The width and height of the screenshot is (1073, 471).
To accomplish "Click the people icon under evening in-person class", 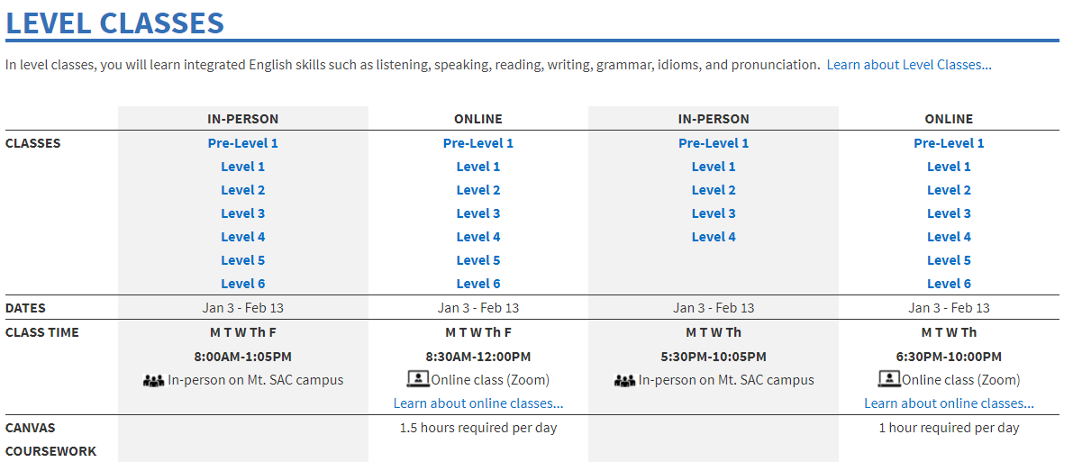I will [624, 380].
